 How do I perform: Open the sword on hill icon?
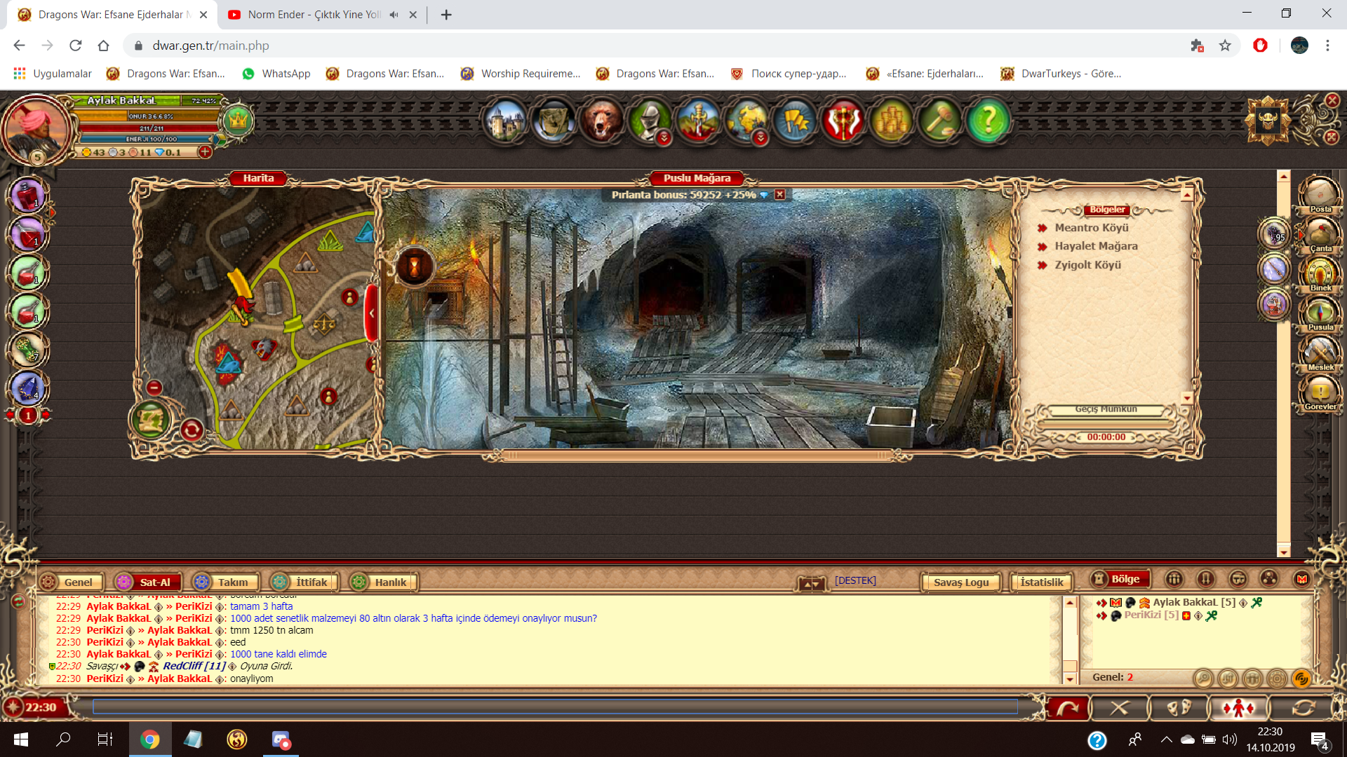click(x=698, y=121)
